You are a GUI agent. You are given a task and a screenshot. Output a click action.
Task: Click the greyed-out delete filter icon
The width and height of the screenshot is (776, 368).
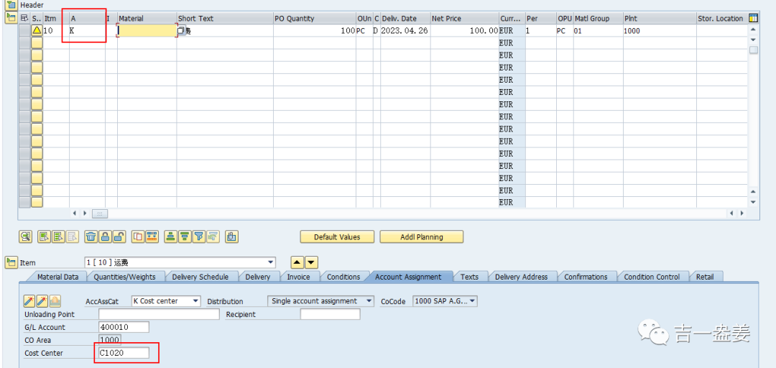click(x=212, y=236)
